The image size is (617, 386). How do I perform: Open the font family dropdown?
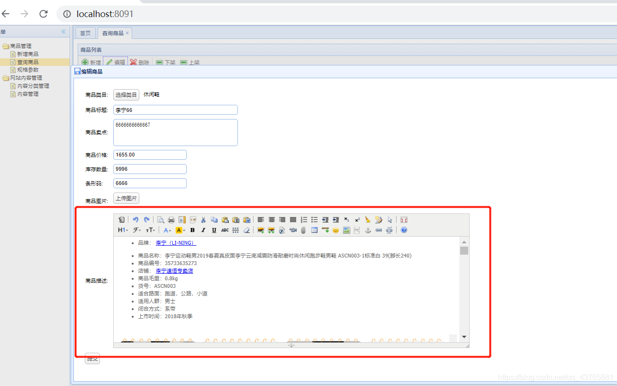tap(136, 230)
